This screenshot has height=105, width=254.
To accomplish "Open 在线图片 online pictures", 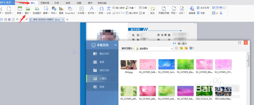I will 37,10.
